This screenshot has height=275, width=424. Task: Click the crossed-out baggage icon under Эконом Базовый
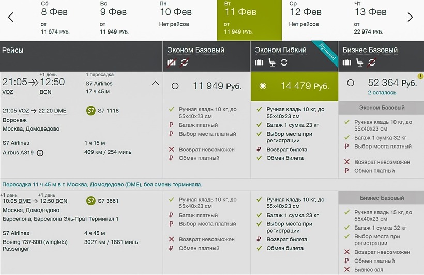172,62
